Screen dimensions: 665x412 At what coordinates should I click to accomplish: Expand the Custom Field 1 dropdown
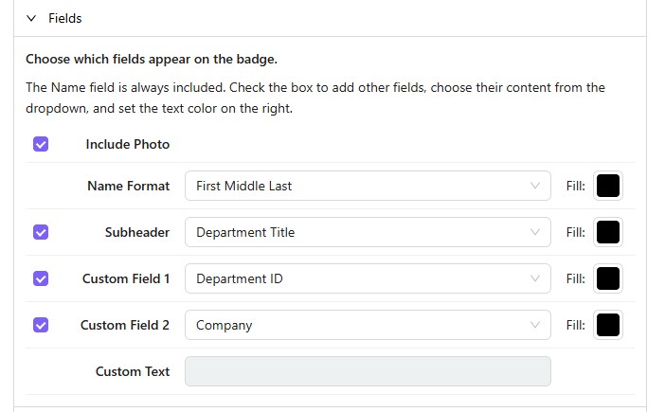367,278
